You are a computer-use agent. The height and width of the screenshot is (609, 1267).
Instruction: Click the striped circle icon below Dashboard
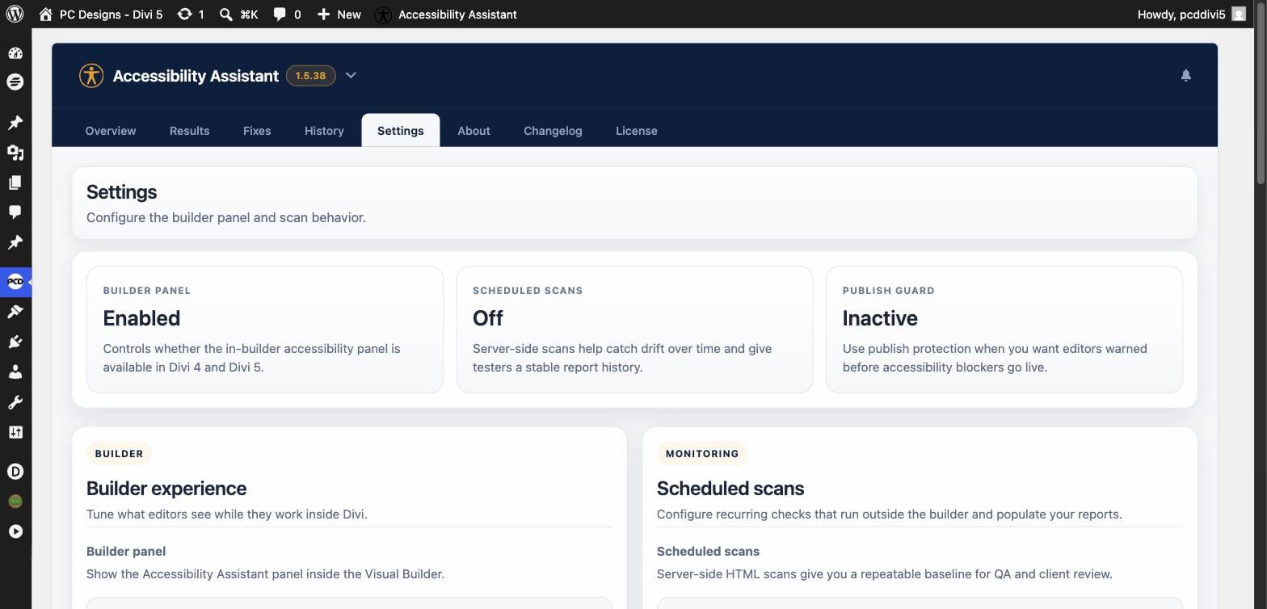15,82
